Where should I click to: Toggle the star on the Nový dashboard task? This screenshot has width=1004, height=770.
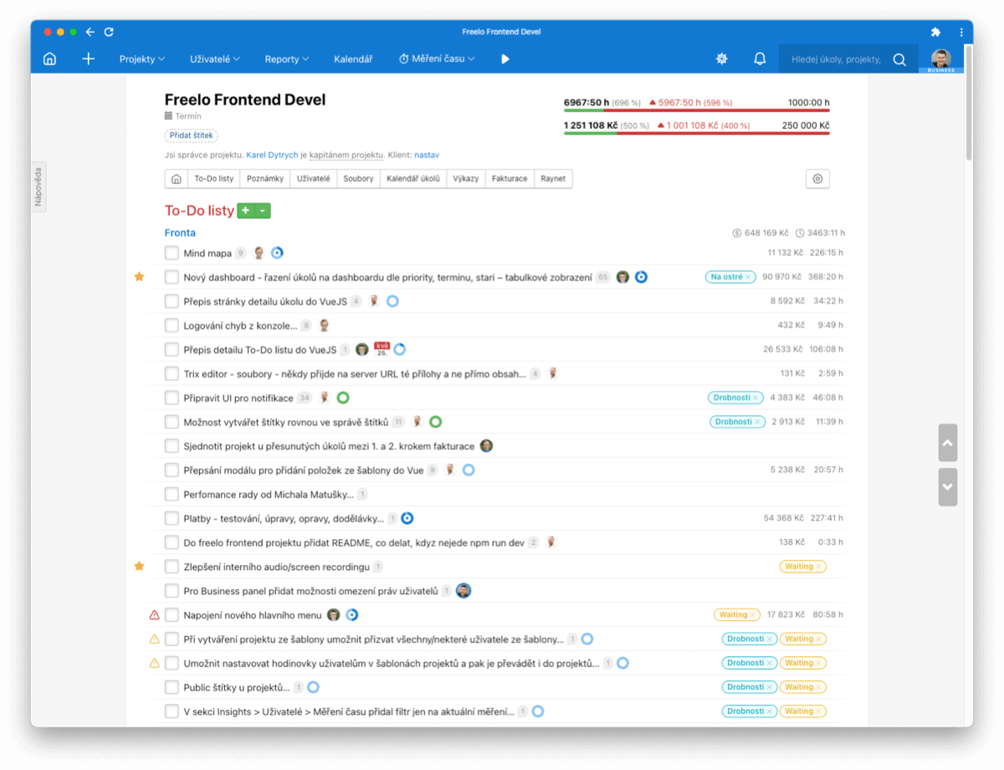140,276
